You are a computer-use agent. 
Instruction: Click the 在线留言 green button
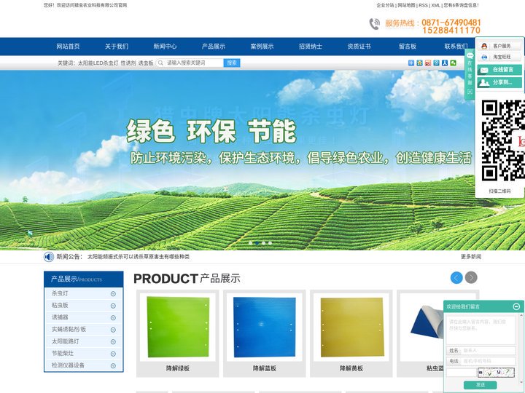(499, 70)
